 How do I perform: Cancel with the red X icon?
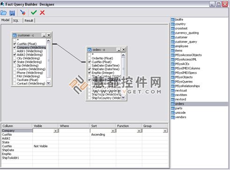coord(42,13)
